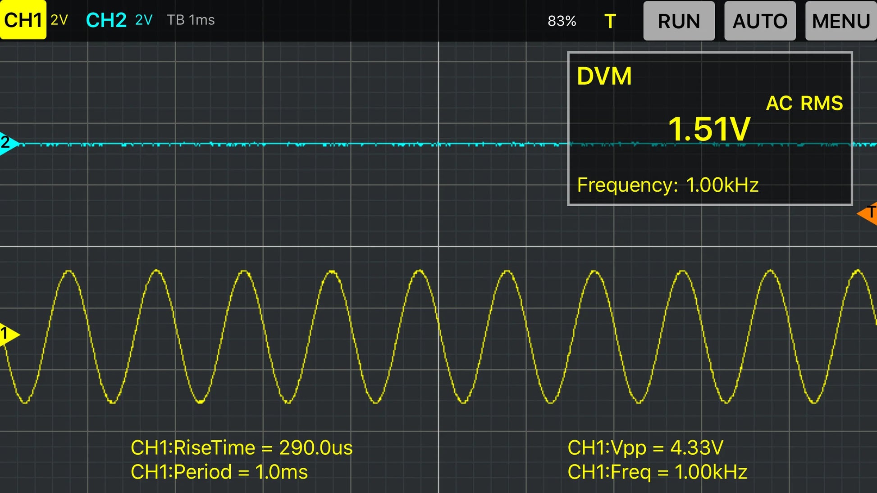This screenshot has height=493, width=877.
Task: Toggle the AC RMS mode label
Action: [804, 103]
